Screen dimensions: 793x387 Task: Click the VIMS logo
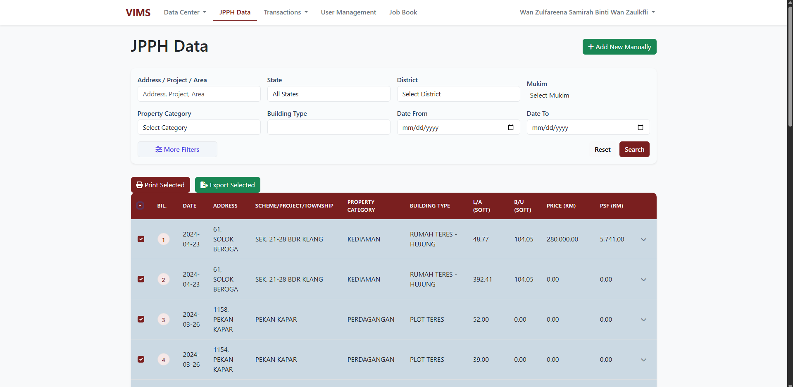tap(138, 12)
